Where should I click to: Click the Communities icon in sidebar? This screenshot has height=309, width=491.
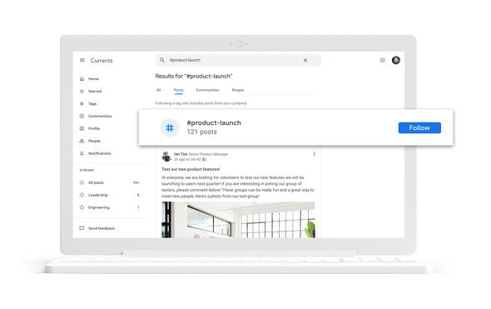coord(82,116)
